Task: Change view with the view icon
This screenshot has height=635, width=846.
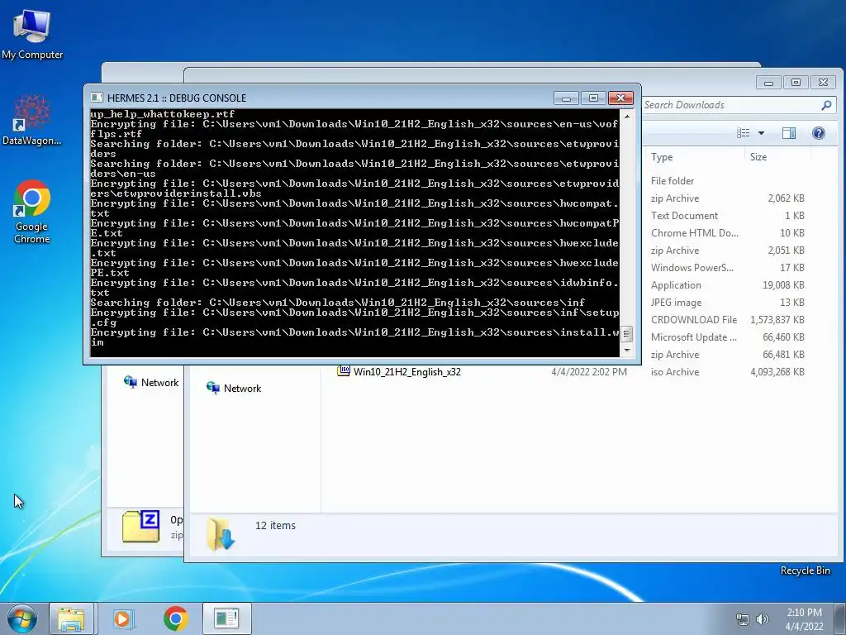Action: (x=743, y=133)
